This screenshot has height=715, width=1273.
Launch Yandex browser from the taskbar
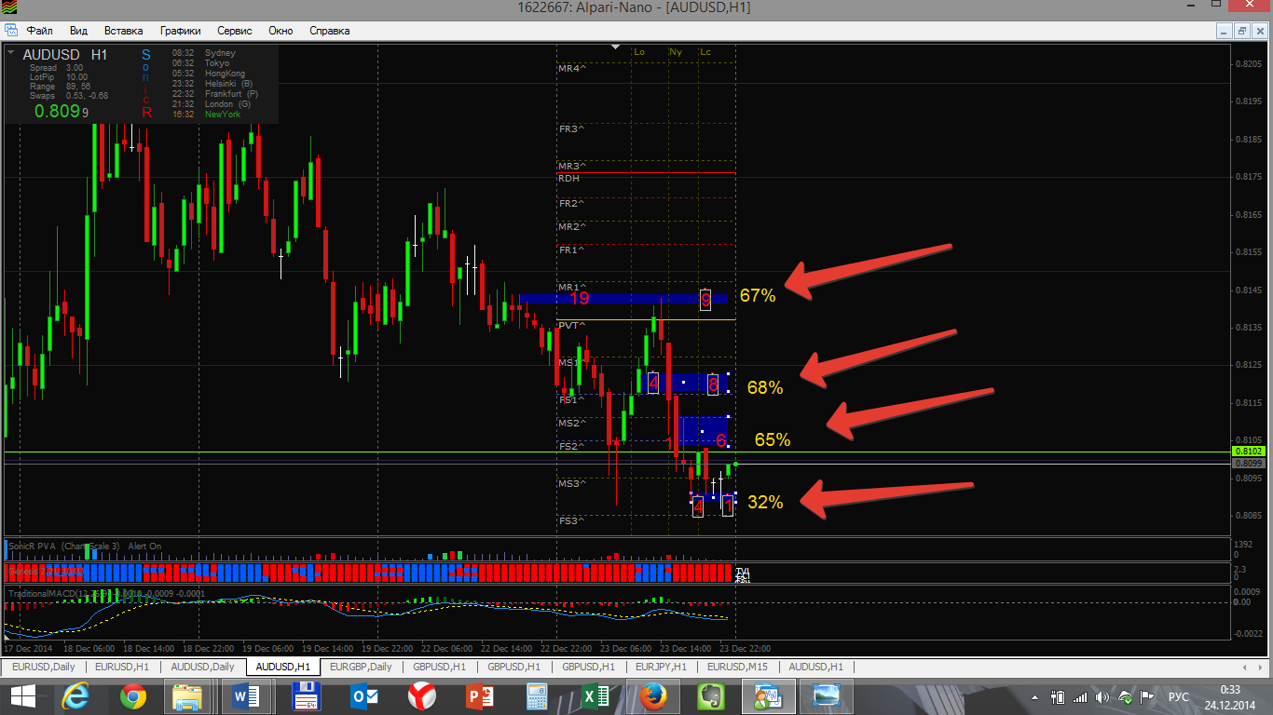click(421, 695)
